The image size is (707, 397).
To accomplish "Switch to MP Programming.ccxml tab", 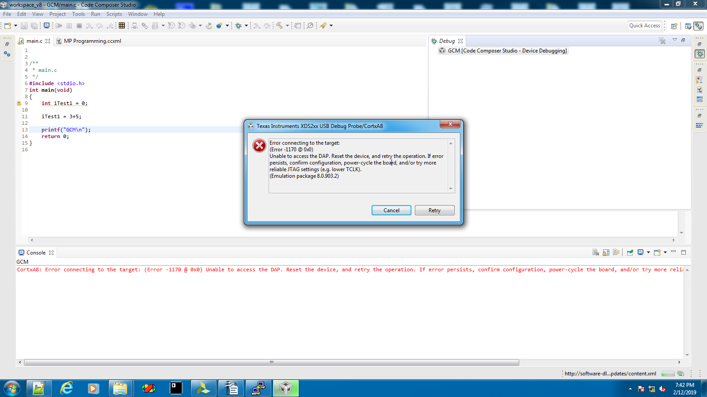I will (92, 41).
